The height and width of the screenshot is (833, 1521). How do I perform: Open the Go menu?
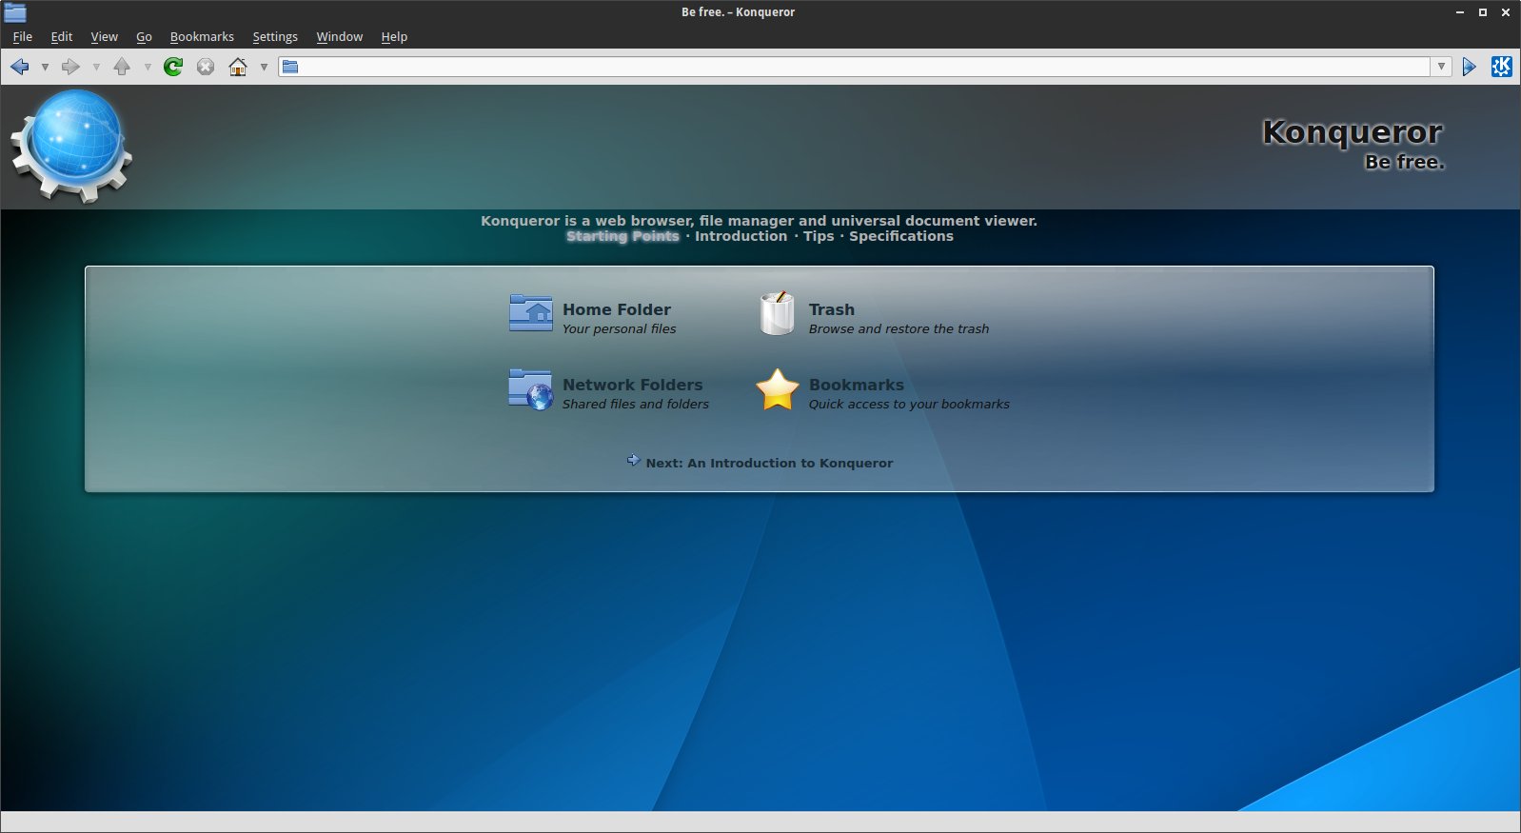coord(145,37)
